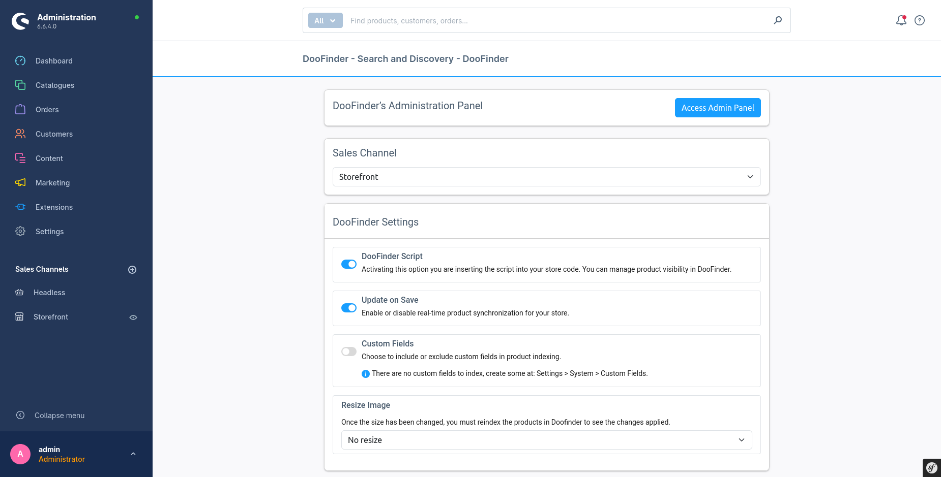Click the Storefront shop icon
941x477 pixels.
19,317
